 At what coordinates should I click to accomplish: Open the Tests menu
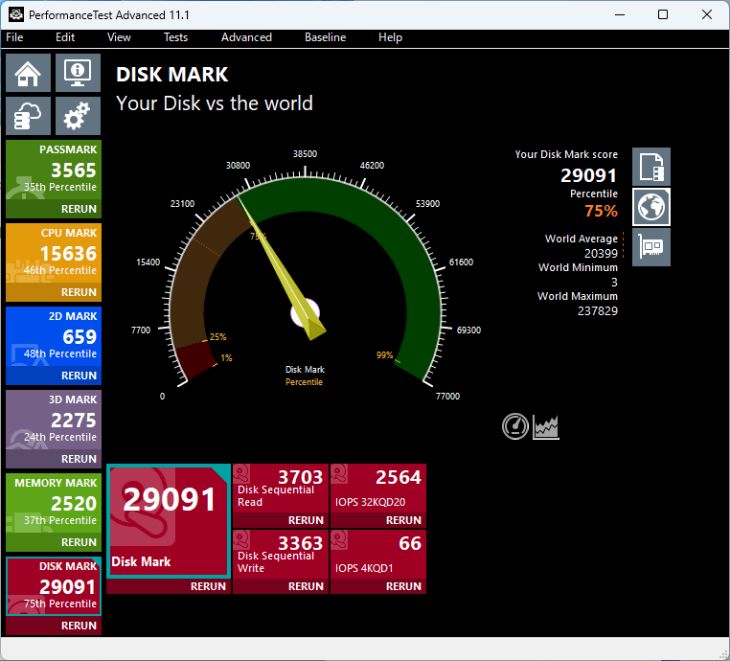coord(175,37)
